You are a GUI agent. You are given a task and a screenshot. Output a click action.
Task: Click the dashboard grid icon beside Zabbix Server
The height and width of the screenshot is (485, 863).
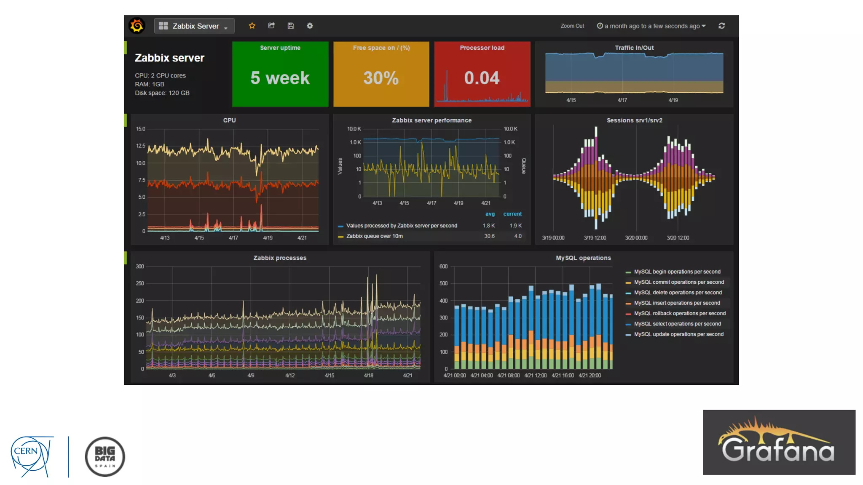163,26
